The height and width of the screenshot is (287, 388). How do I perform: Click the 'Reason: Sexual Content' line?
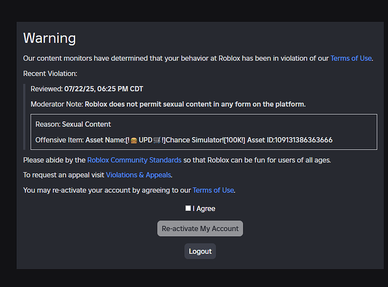click(73, 124)
